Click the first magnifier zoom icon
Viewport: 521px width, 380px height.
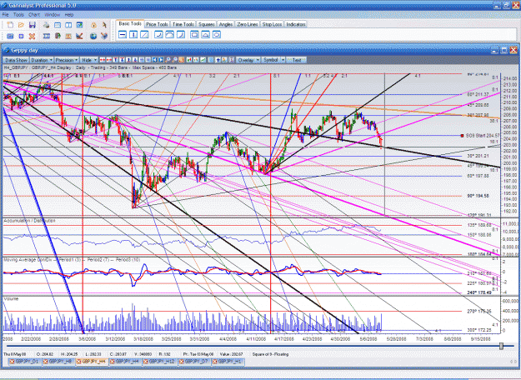click(168, 60)
